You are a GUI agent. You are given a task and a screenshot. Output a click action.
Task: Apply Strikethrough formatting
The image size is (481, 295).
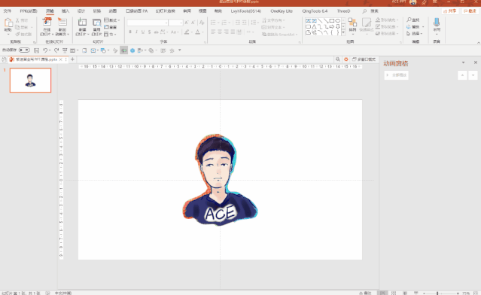[156, 32]
